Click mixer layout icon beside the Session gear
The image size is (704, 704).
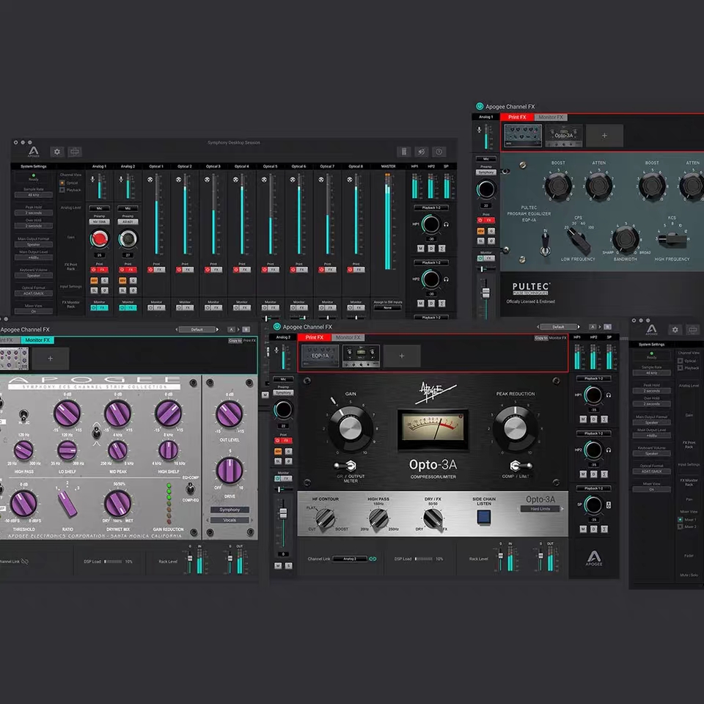(75, 152)
